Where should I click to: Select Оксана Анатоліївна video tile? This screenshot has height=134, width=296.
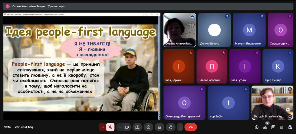[180, 30]
